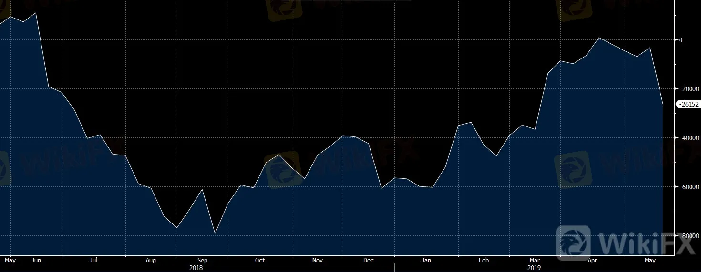Screen dimensions: 701x272
Task: Select the Dec month label on the x-axis
Action: [x=368, y=261]
